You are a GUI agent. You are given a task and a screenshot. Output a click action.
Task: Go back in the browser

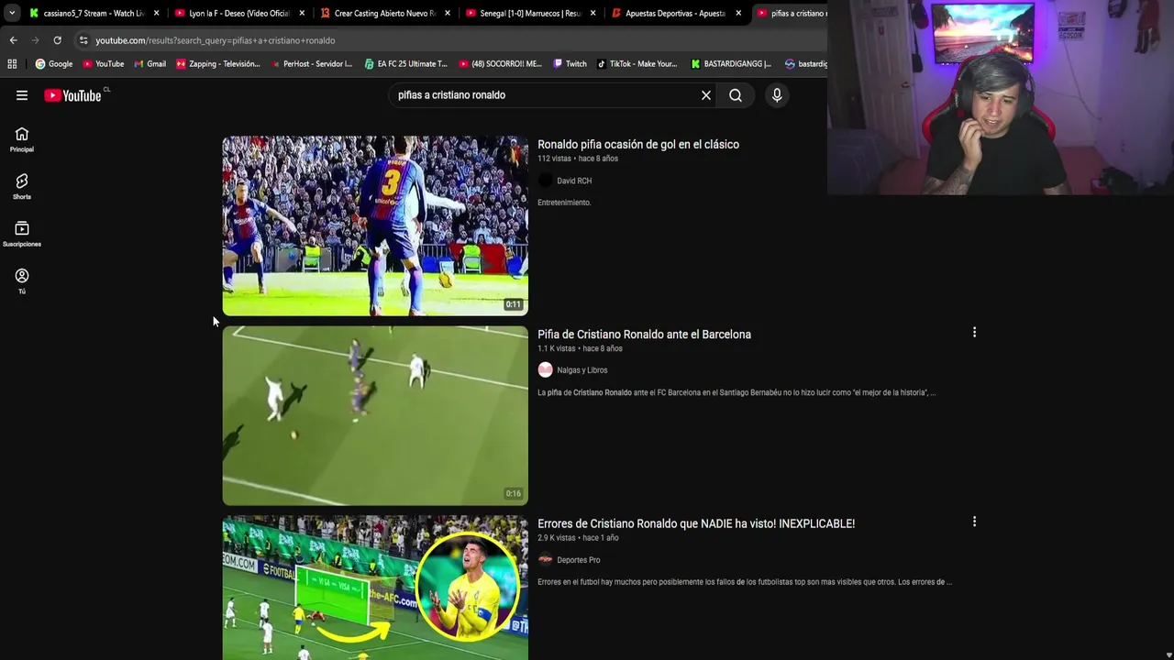[13, 40]
